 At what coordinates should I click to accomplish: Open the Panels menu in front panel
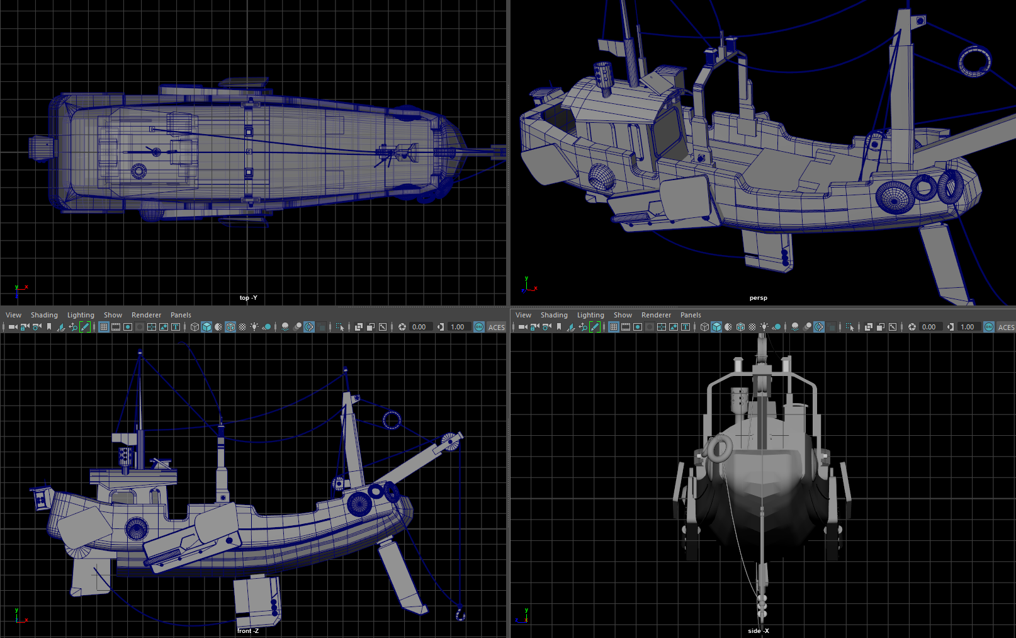(181, 315)
